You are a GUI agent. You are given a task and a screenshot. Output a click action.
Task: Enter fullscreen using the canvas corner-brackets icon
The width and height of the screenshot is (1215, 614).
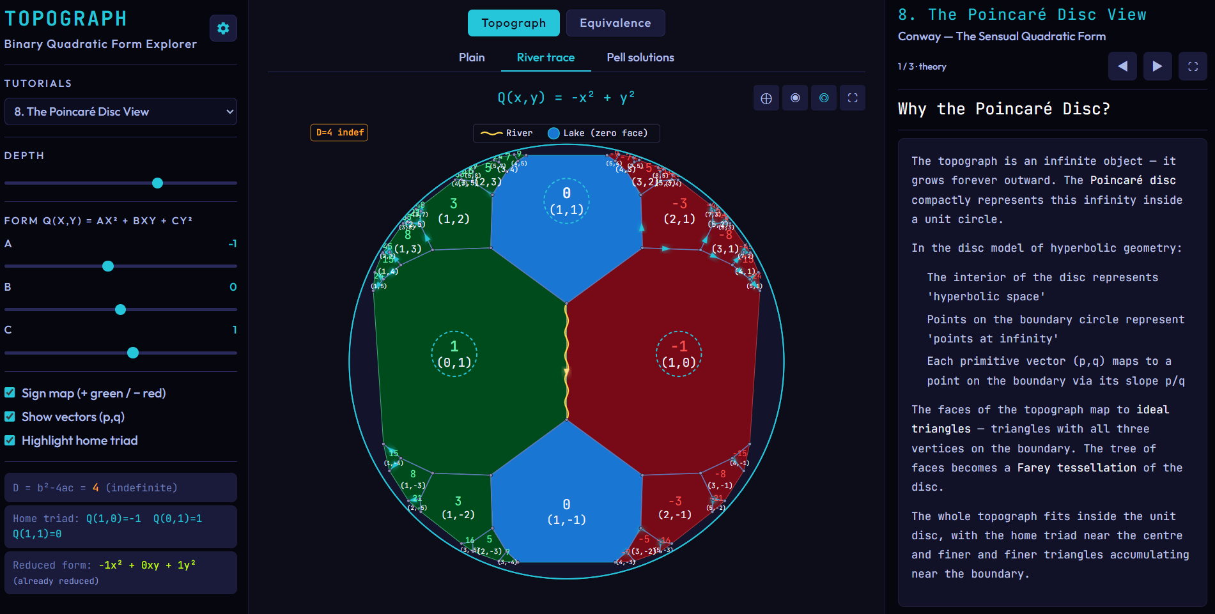point(852,98)
